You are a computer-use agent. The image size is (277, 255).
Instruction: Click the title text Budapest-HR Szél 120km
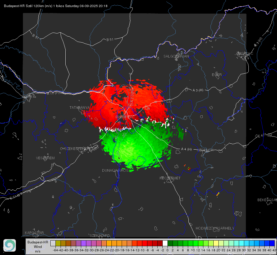click(x=24, y=6)
